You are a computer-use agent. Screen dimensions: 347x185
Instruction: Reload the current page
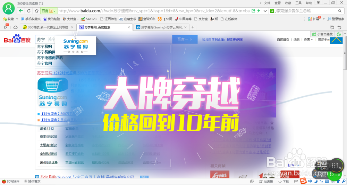click(x=29, y=11)
